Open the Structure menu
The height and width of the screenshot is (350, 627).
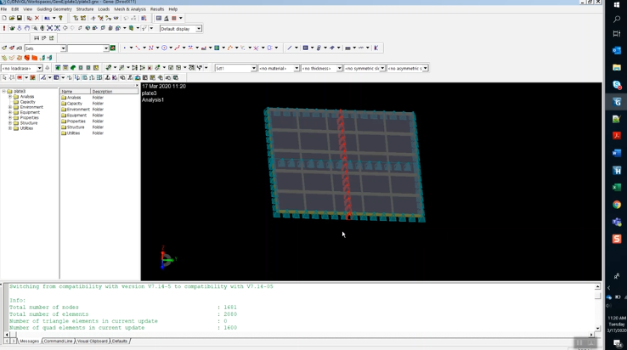[x=85, y=8]
